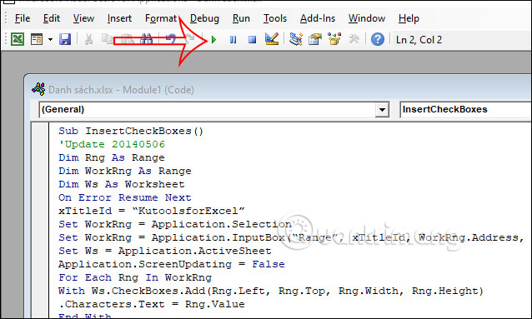The height and width of the screenshot is (319, 532).
Task: Click the Sub InsertCheckBoxes() line
Action: [x=131, y=131]
